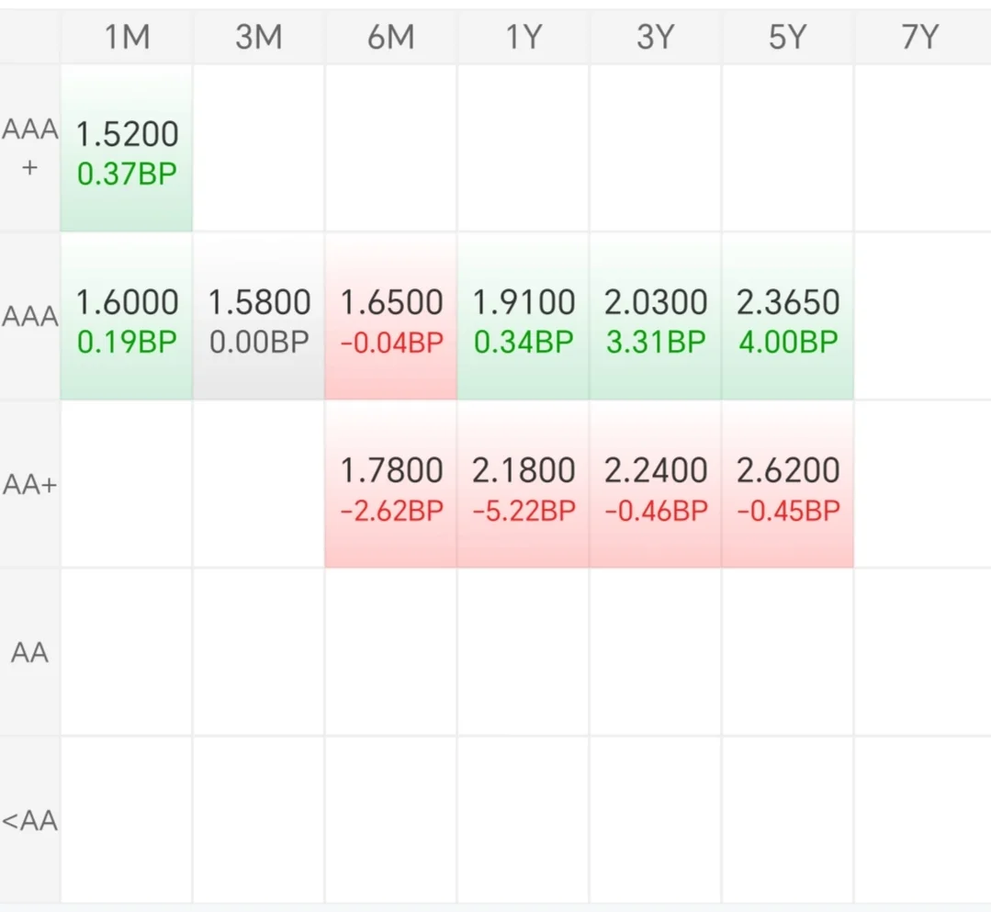Image resolution: width=991 pixels, height=912 pixels.
Task: Open the AAA+ 1M cell showing 1.5200
Action: [x=127, y=149]
